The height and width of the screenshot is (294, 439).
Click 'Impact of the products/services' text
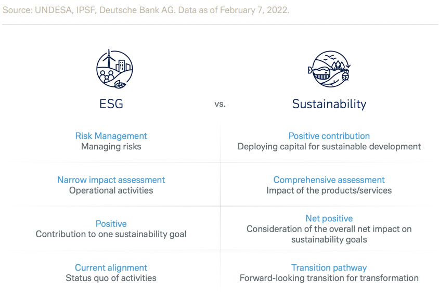tap(329, 190)
